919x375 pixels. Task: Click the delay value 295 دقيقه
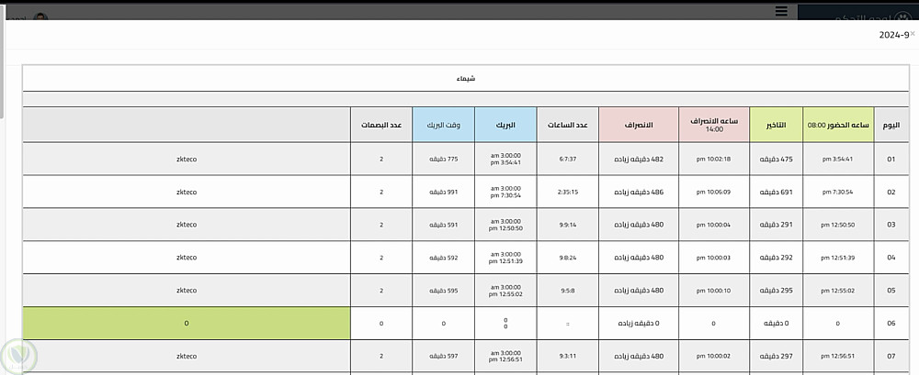(776, 290)
